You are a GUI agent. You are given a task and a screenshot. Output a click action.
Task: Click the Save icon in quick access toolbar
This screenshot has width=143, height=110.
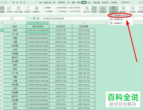(x=13, y=3)
